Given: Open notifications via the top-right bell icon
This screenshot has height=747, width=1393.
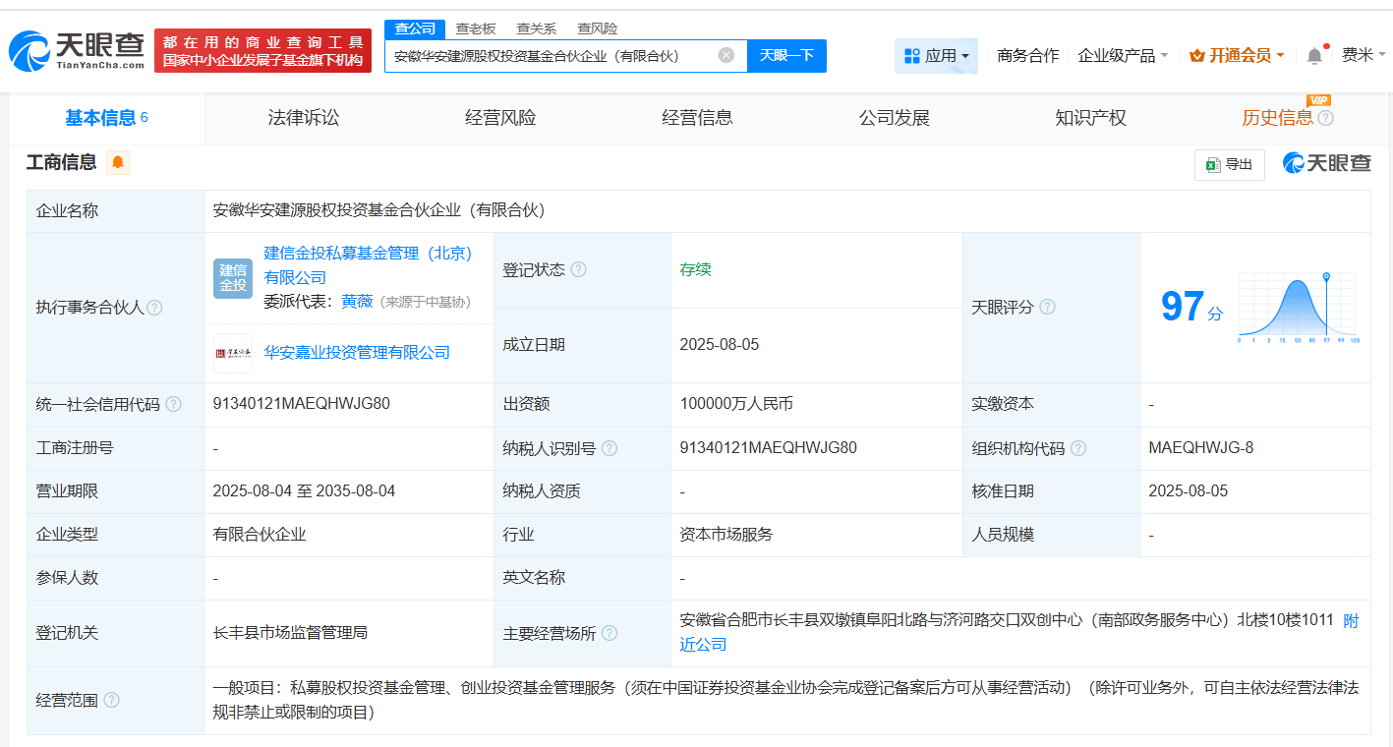Looking at the screenshot, I should (1312, 56).
